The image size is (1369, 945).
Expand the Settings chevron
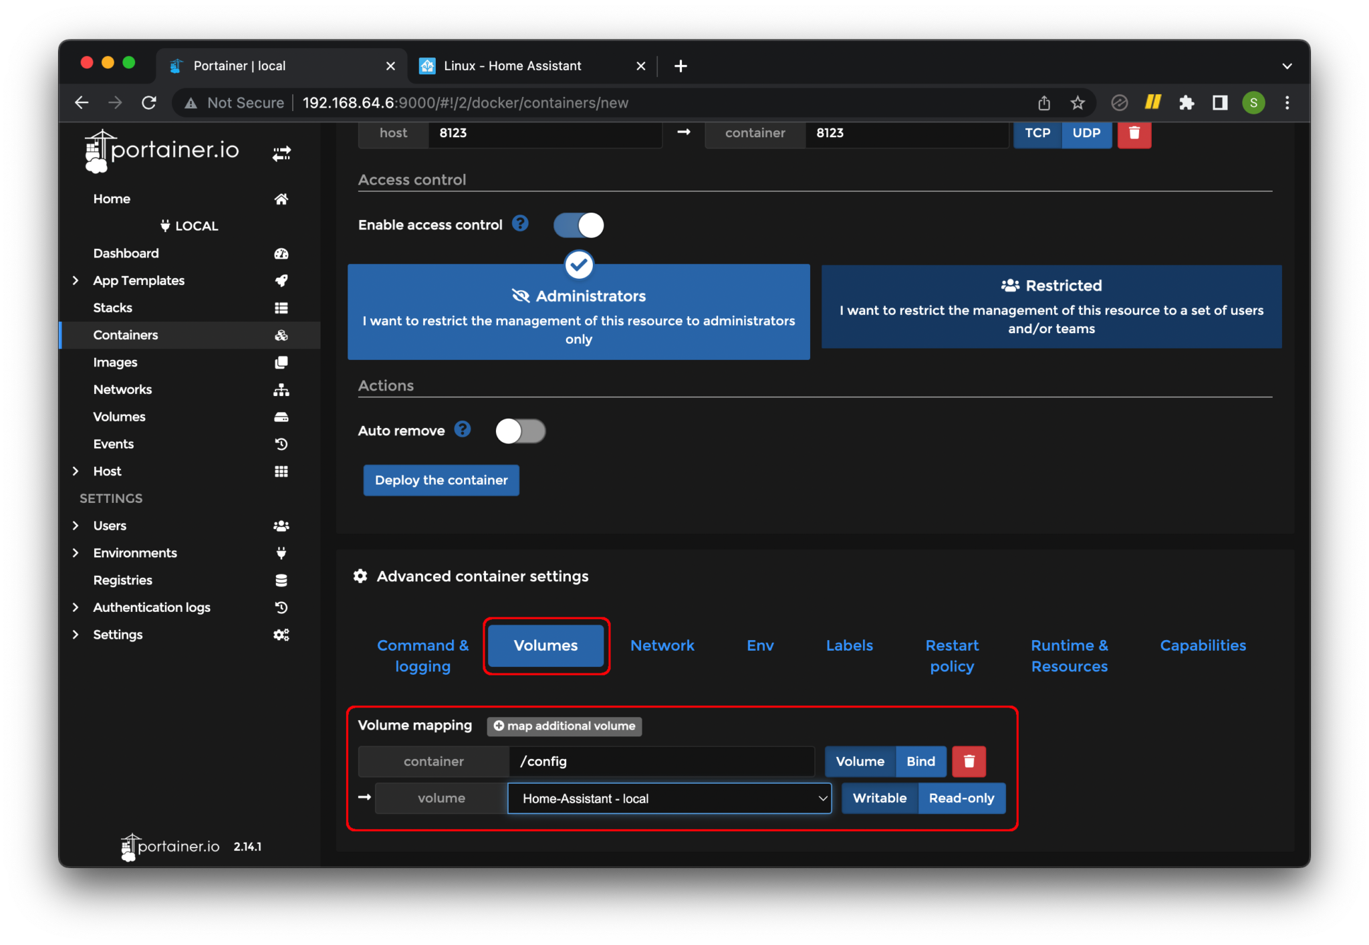76,635
